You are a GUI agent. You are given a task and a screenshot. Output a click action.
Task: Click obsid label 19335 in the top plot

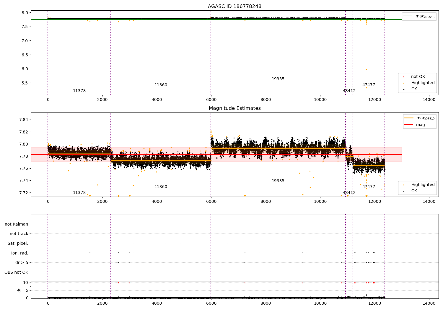pyautogui.click(x=278, y=79)
